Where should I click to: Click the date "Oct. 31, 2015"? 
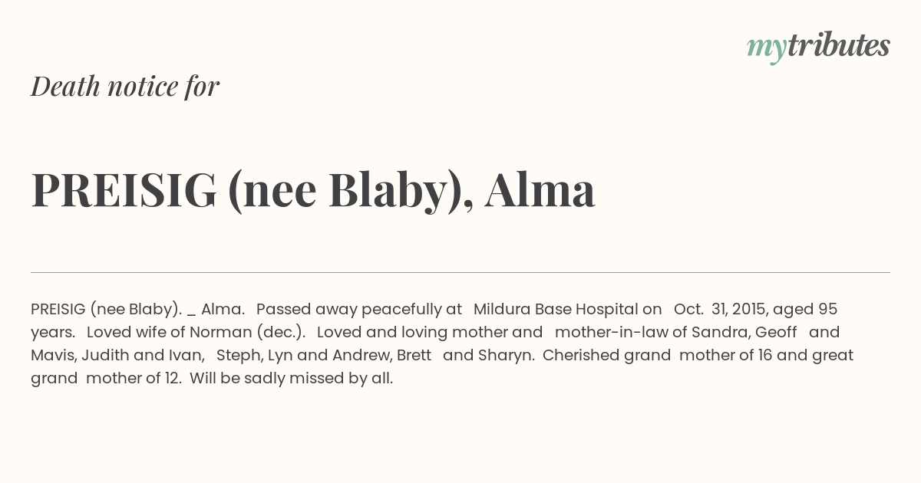tap(721, 309)
